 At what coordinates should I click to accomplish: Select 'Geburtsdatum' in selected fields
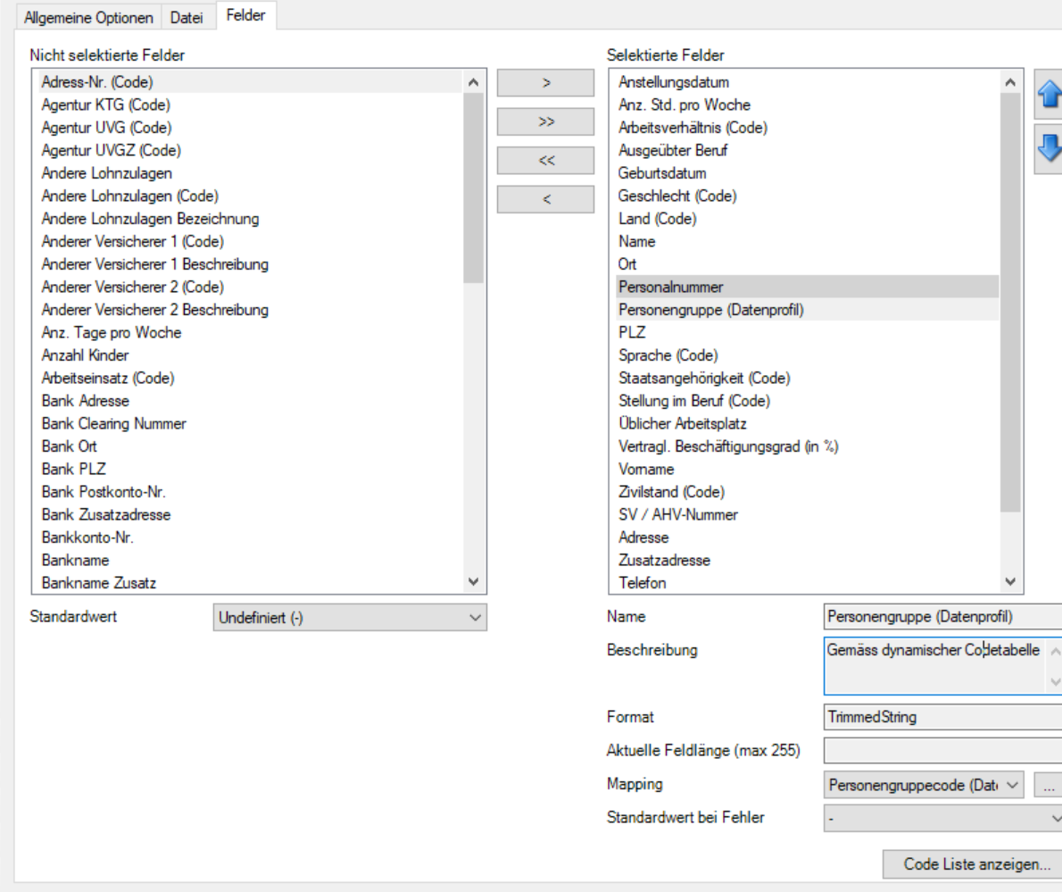(808, 173)
